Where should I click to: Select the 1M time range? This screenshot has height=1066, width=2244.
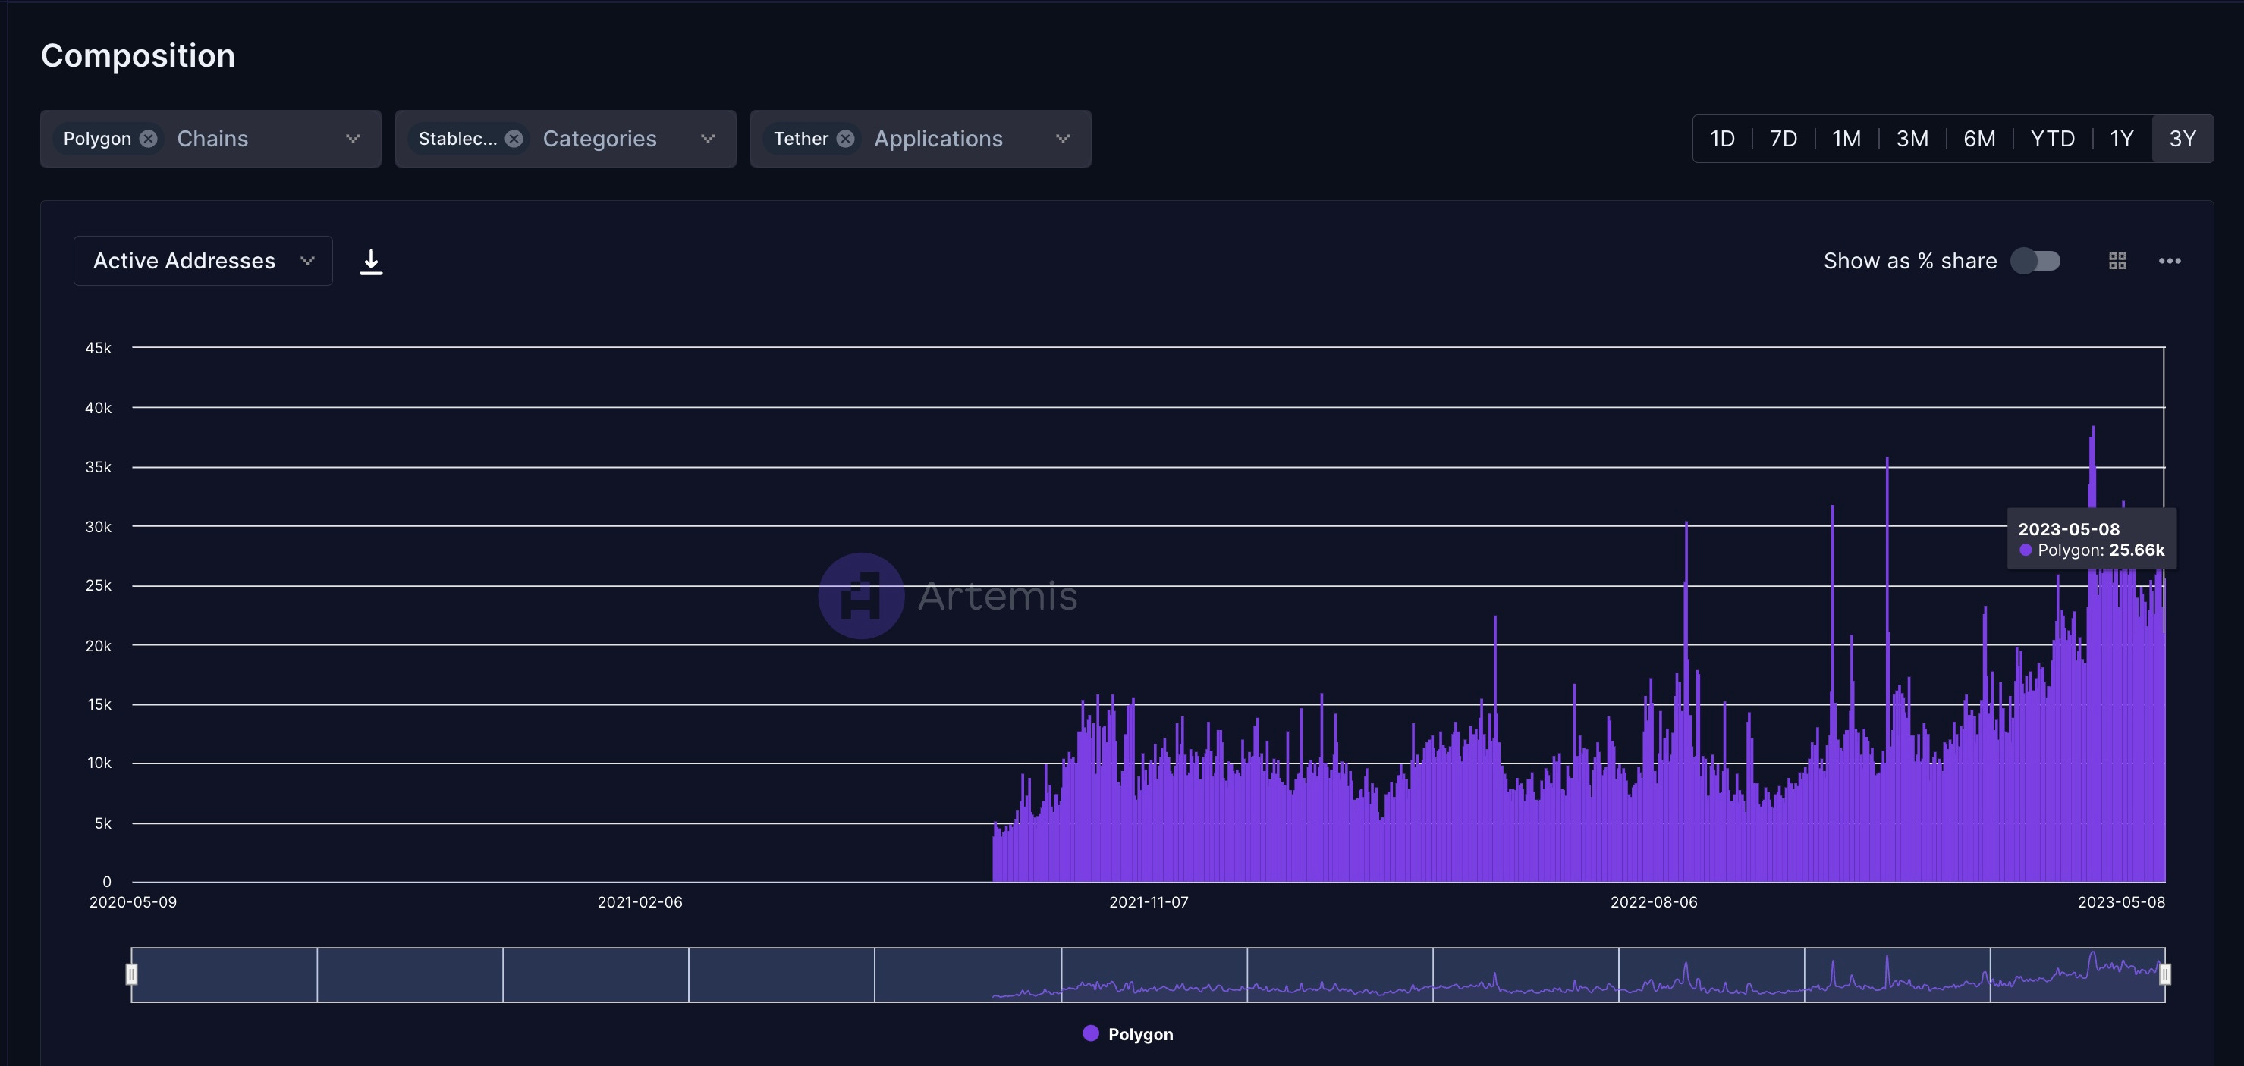pyautogui.click(x=1846, y=139)
